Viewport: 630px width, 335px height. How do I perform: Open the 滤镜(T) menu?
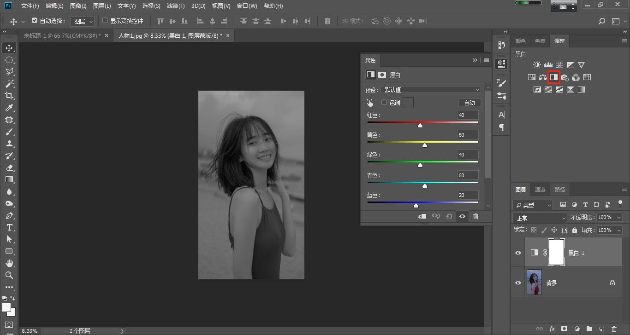[175, 6]
